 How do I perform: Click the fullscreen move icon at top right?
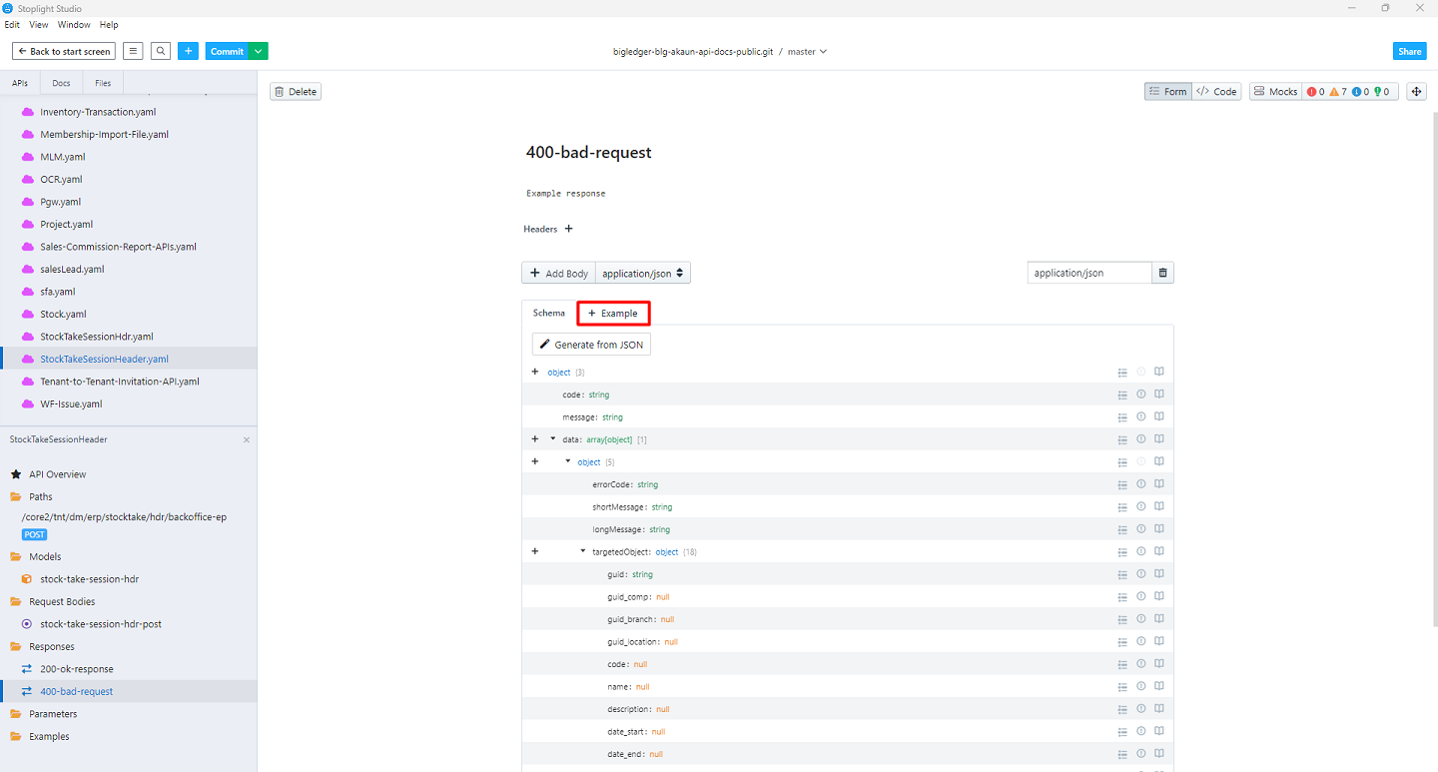pos(1416,91)
